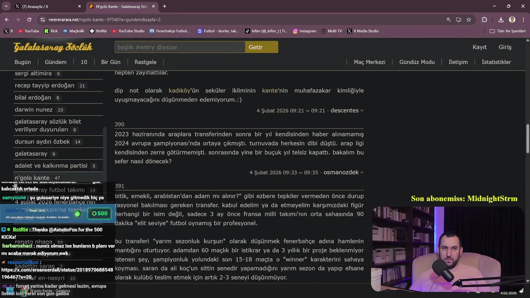Open the BotRix bookmark
The width and height of the screenshot is (530, 298).
click(x=98, y=31)
